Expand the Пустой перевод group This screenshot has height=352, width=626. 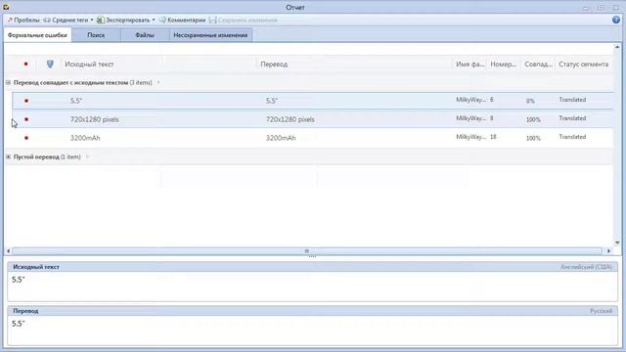[8, 156]
